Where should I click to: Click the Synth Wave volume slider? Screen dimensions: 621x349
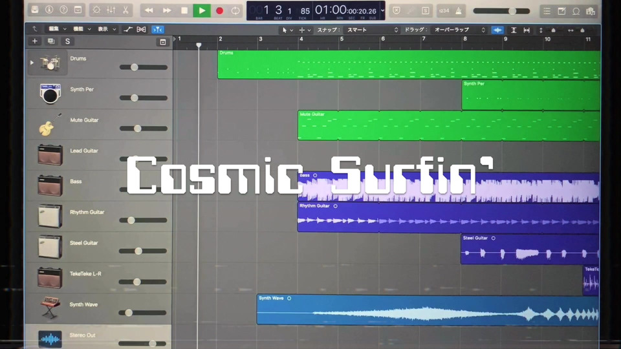pos(142,313)
